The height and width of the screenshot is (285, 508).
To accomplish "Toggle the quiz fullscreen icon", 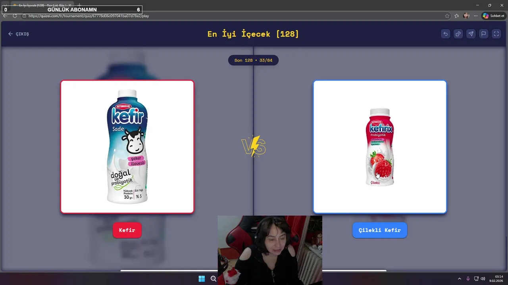I will click(496, 34).
